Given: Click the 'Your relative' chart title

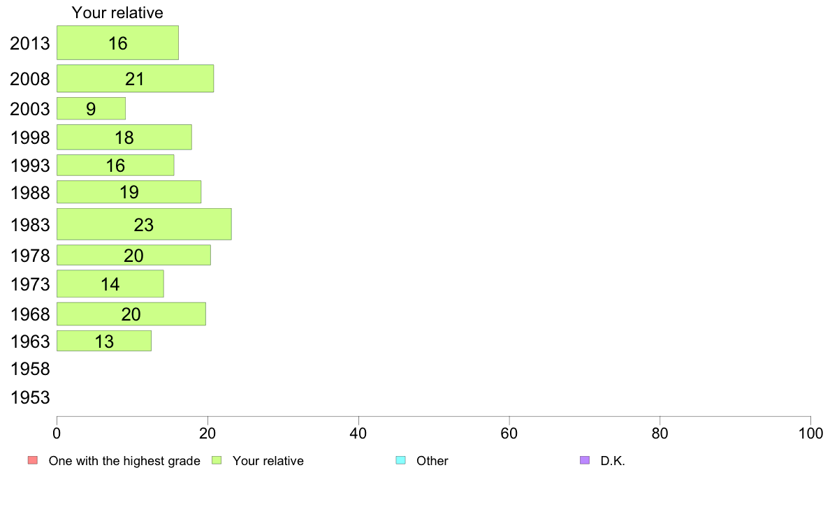Looking at the screenshot, I should [117, 13].
